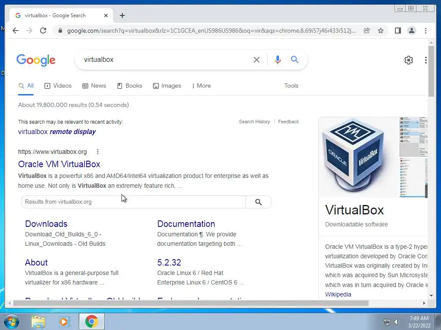
Task: Open Chrome's three-dot menu
Action: click(425, 31)
